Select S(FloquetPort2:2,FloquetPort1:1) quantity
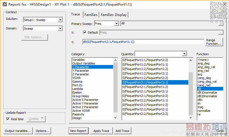 tap(145, 100)
